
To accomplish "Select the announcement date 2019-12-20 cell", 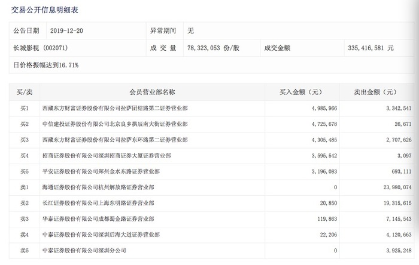I will tap(66, 31).
